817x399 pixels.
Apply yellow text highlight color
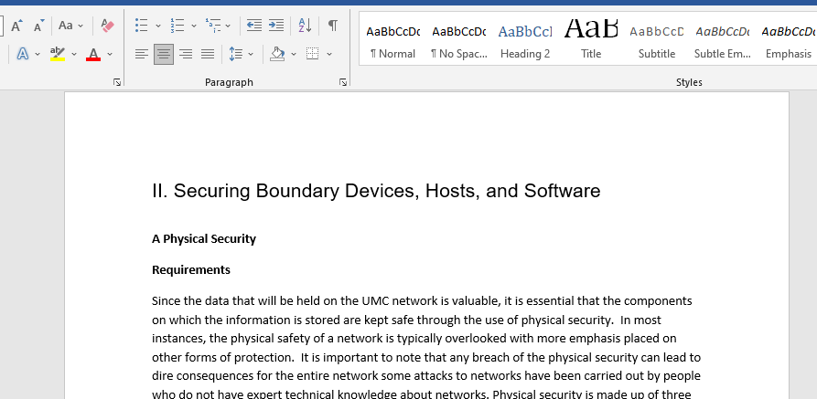58,54
